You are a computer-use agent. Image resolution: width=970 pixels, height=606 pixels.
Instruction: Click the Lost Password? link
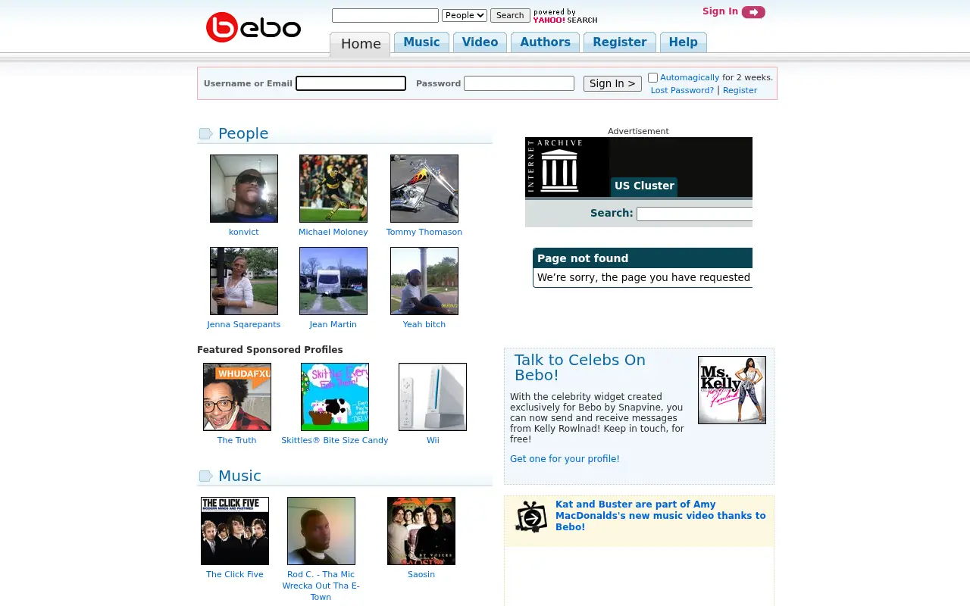682,90
